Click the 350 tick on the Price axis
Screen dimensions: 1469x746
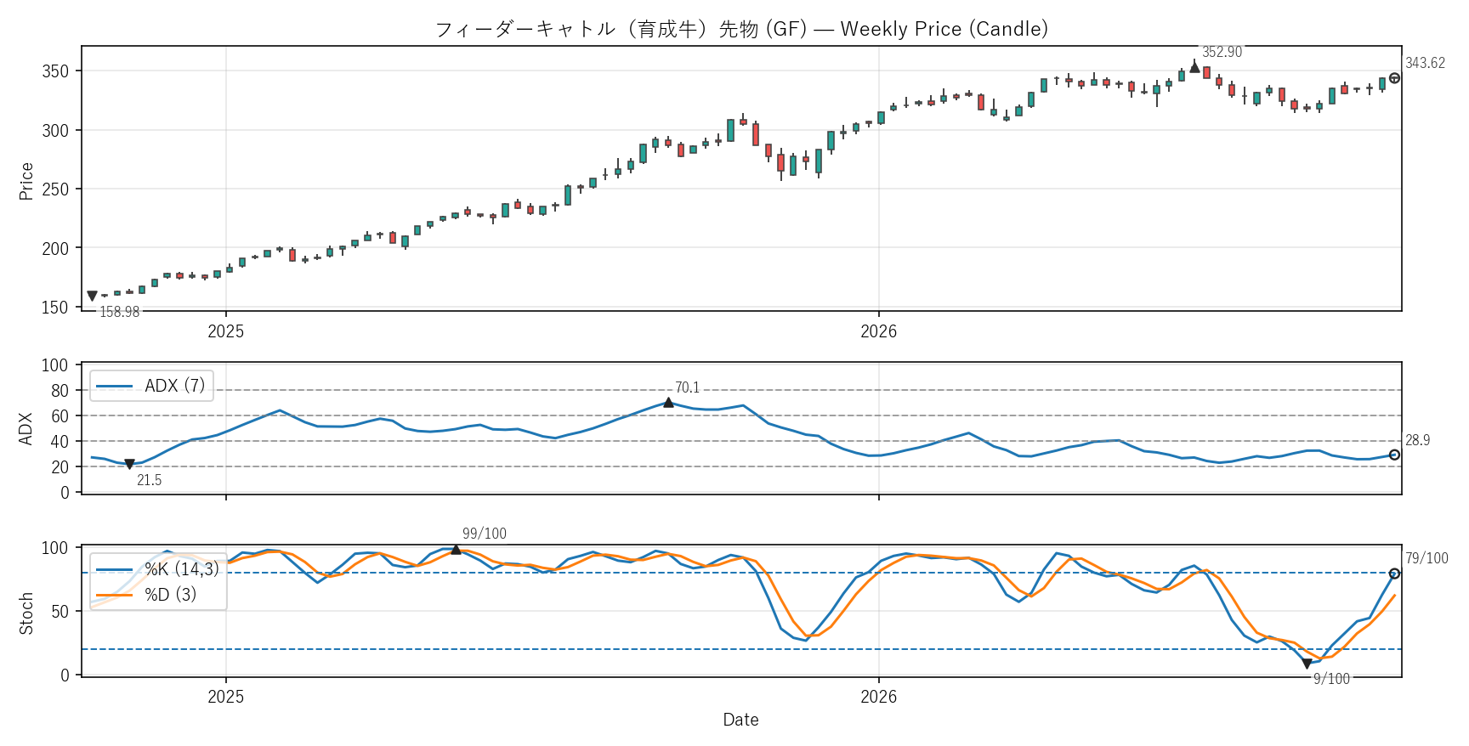(55, 71)
